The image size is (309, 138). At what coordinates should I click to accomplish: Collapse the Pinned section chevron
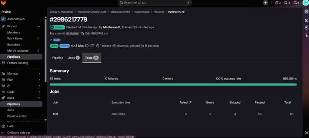click(39, 26)
